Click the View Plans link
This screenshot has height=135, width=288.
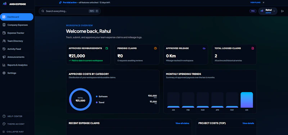255,3
